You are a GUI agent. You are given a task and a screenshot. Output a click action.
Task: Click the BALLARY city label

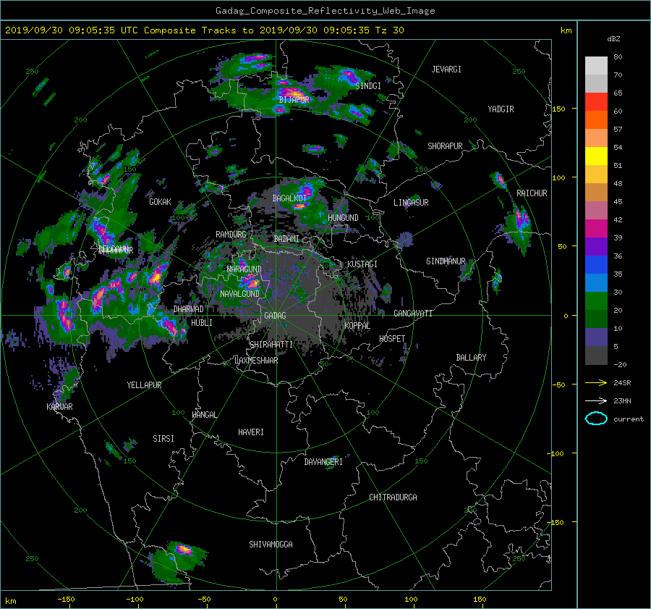pos(471,358)
